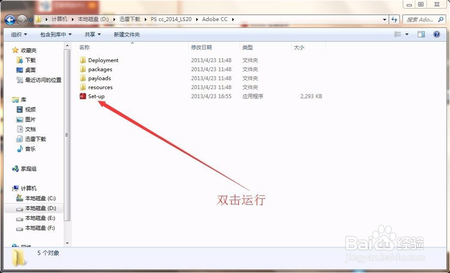This screenshot has width=450, height=273.
Task: Change view with the view mode icon
Action: click(x=397, y=34)
